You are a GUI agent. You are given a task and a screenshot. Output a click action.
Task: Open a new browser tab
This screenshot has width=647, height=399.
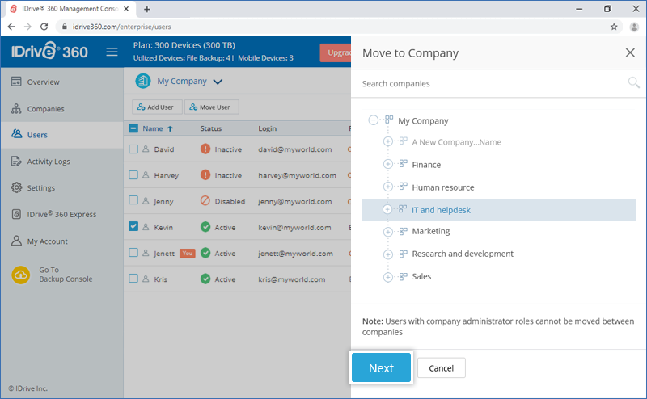click(147, 9)
